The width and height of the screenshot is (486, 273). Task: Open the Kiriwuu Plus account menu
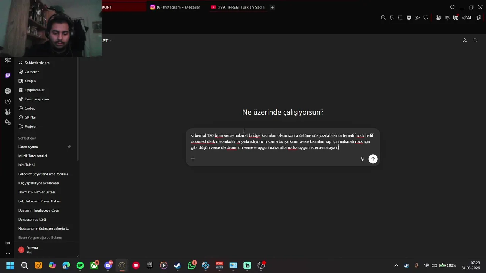pos(46,249)
